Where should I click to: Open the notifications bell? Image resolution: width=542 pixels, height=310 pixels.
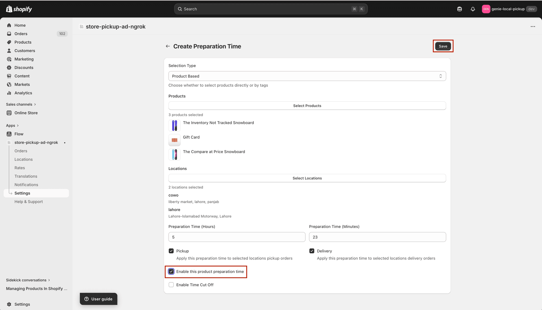[x=473, y=9]
